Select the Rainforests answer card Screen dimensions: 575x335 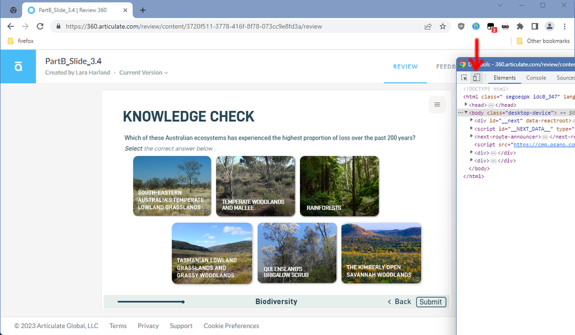pos(339,186)
